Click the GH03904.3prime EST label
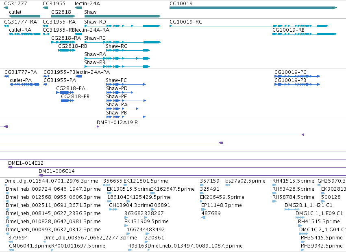 point(130,205)
